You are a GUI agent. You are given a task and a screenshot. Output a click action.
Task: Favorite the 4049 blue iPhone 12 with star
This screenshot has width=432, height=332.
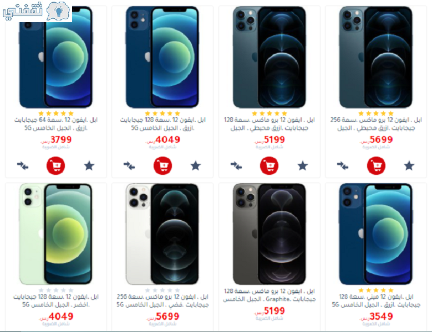point(196,166)
